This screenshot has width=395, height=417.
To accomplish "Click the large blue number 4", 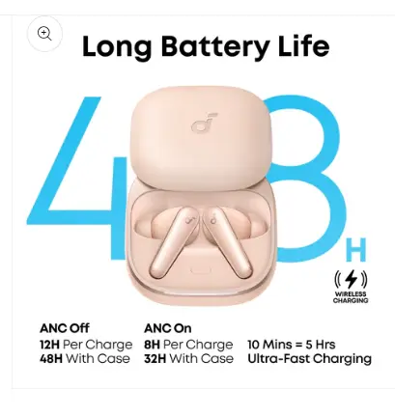I will pyautogui.click(x=77, y=178).
